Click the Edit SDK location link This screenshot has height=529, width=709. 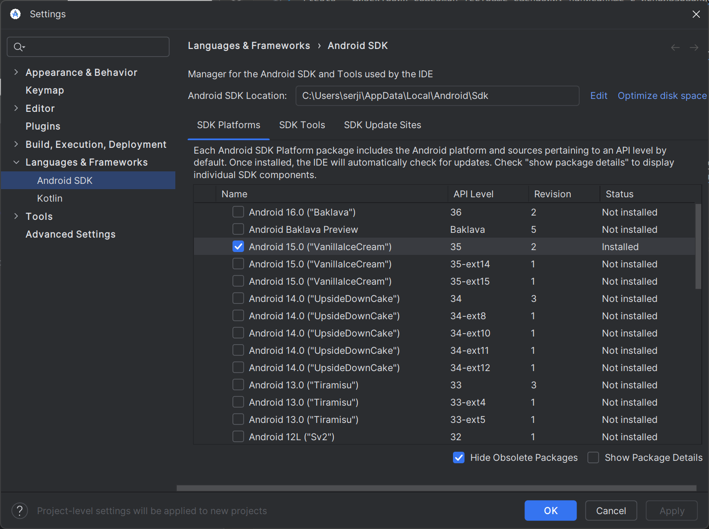coord(599,96)
